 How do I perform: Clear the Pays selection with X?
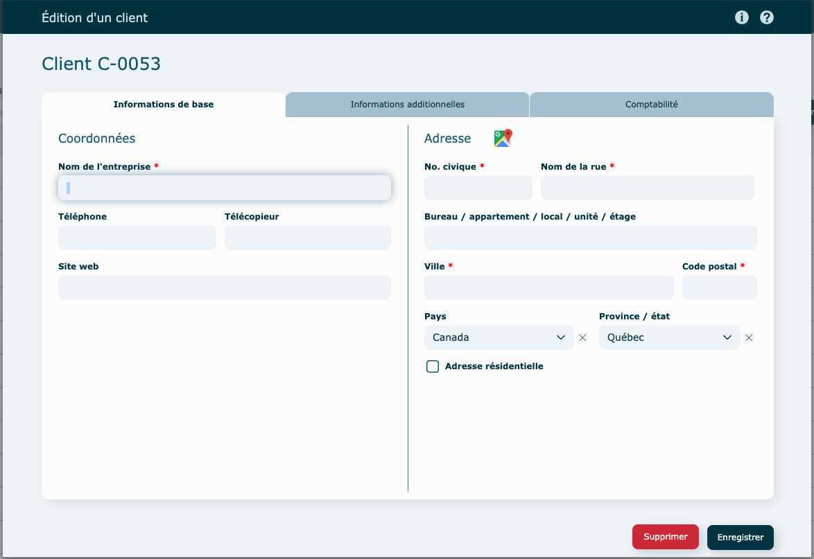(x=582, y=338)
